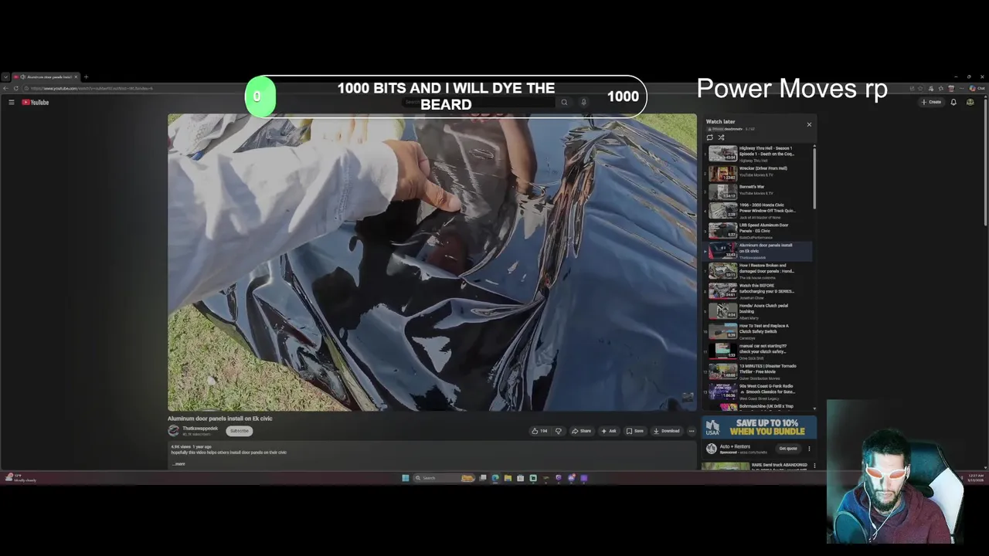Click the video title Aluminum door panels install

pos(220,419)
